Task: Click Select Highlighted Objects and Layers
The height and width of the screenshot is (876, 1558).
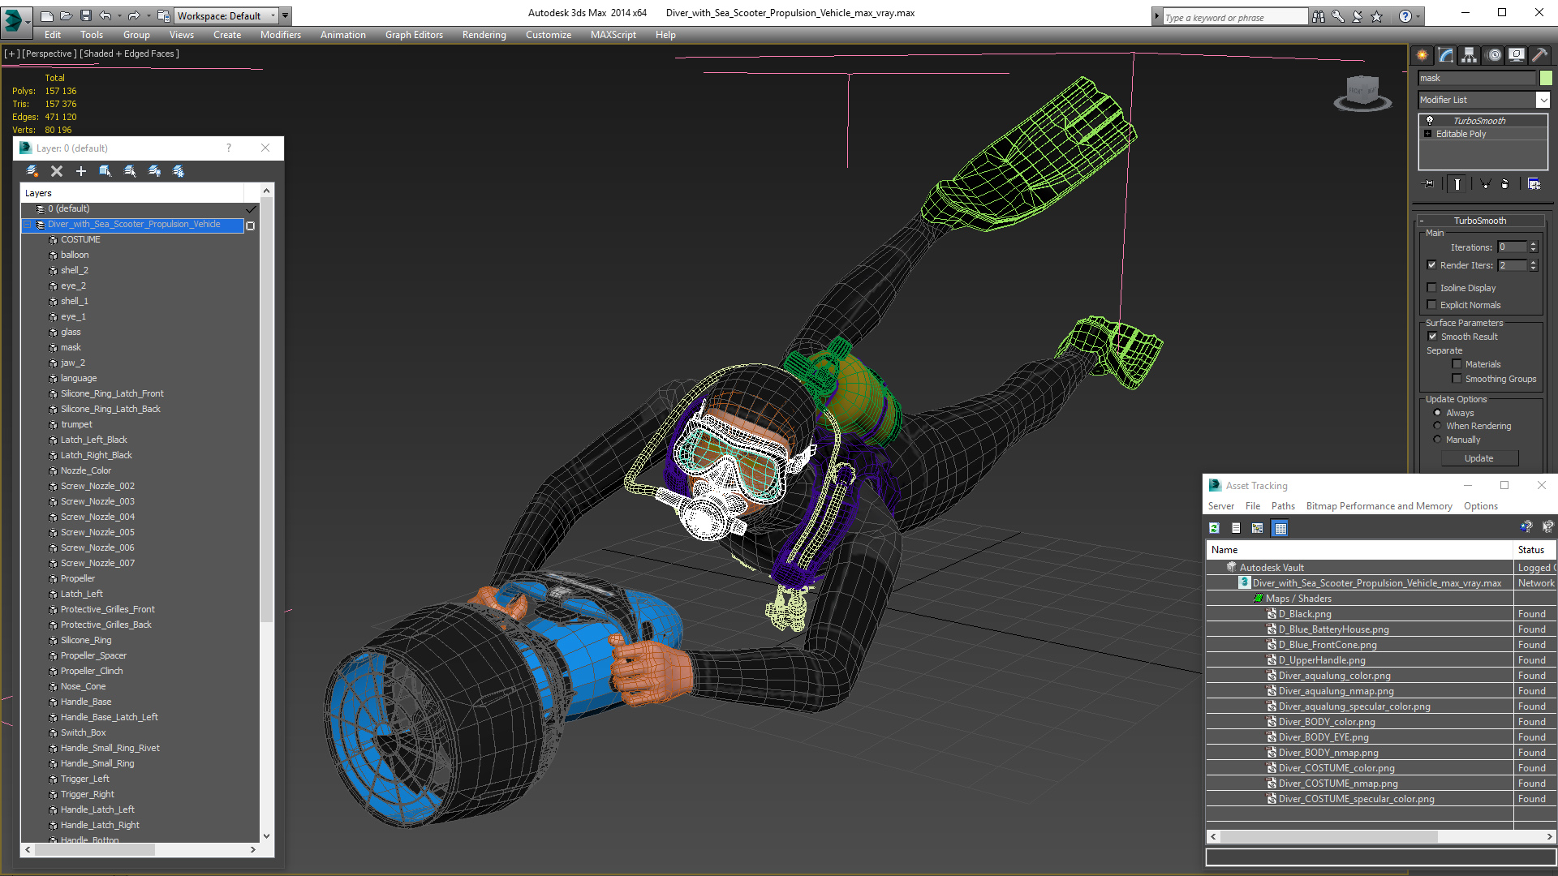Action: pyautogui.click(x=105, y=171)
